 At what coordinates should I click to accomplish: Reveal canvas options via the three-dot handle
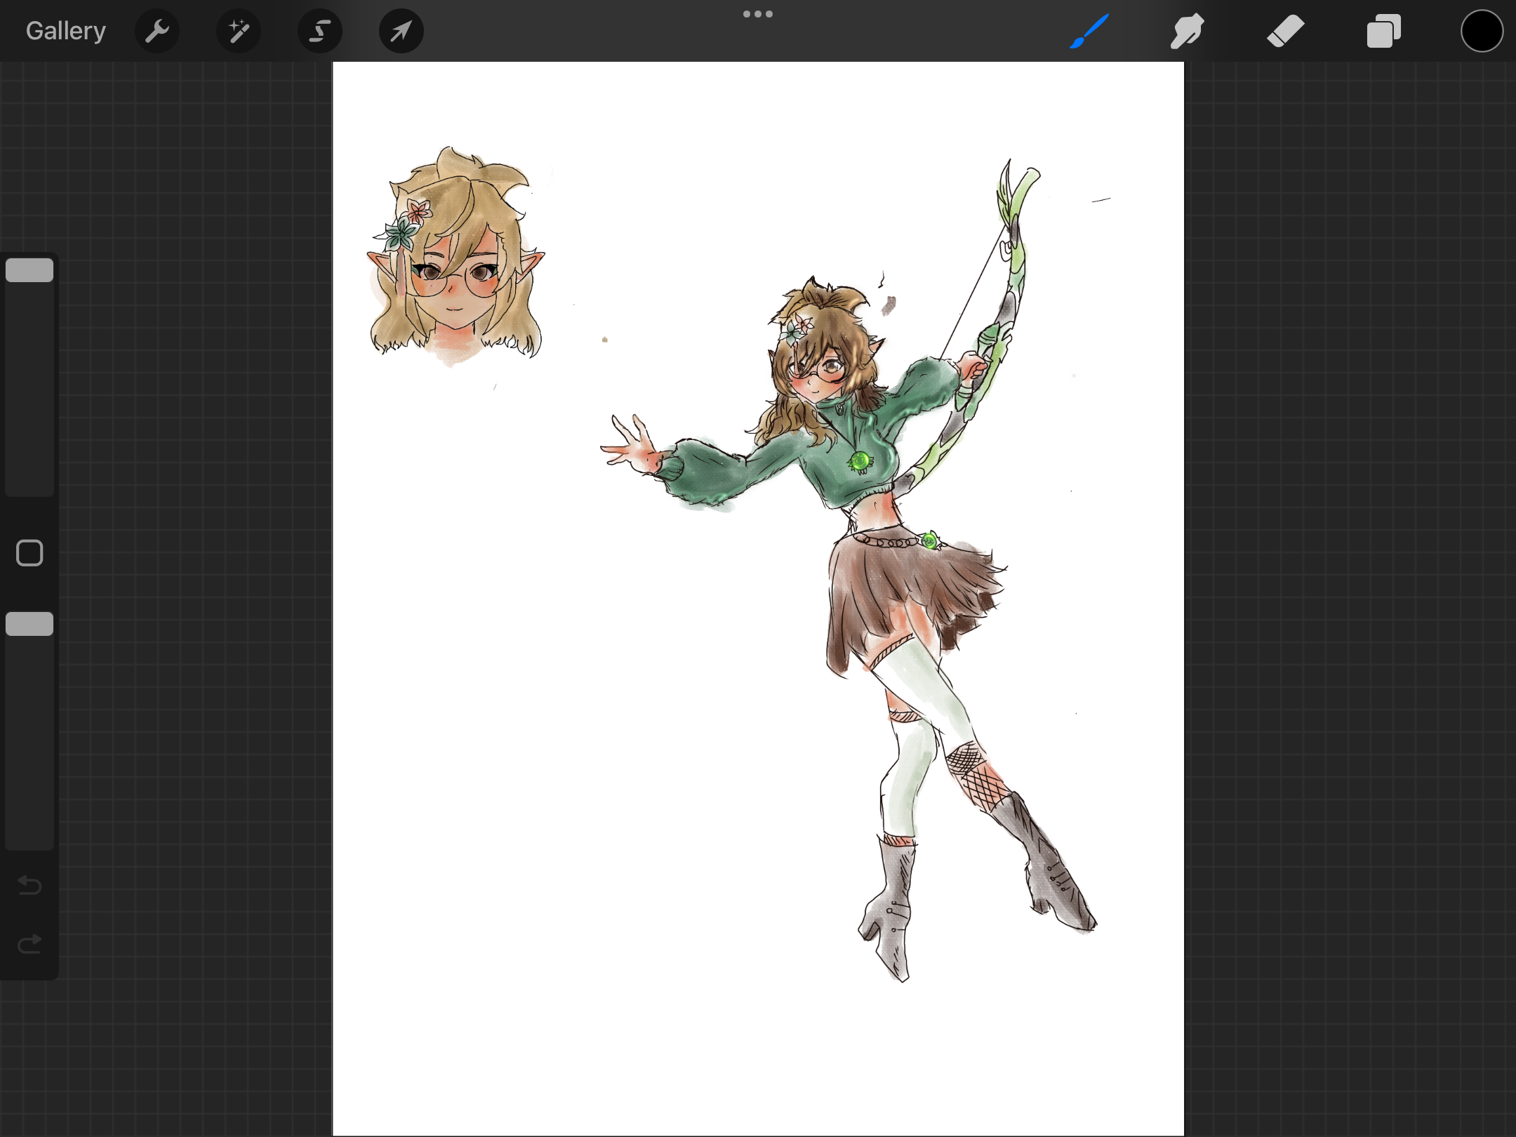[758, 13]
